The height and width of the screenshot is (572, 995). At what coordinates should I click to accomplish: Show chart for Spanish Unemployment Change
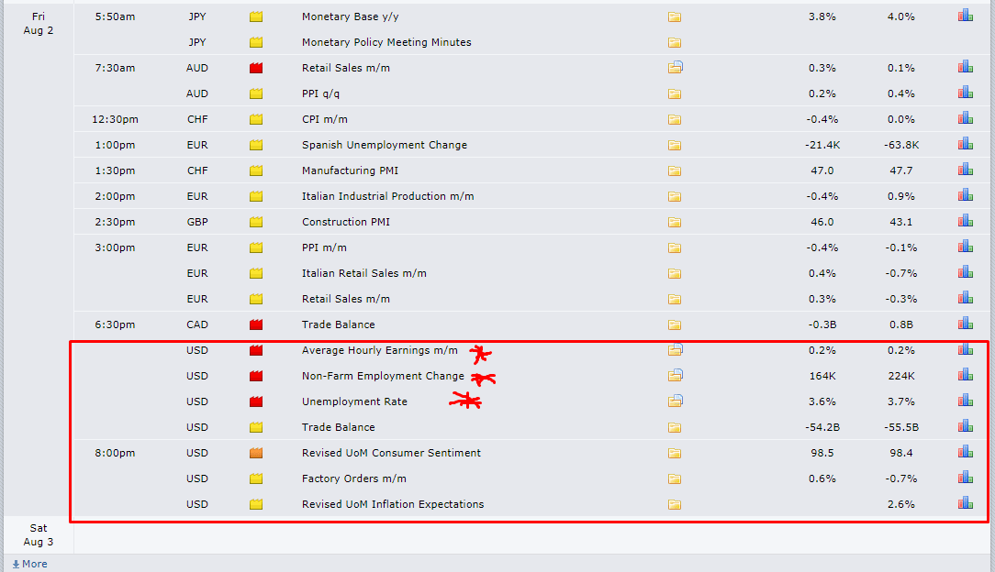[966, 144]
